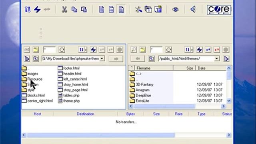Click the pause bars button in remote panel

pyautogui.click(x=188, y=50)
